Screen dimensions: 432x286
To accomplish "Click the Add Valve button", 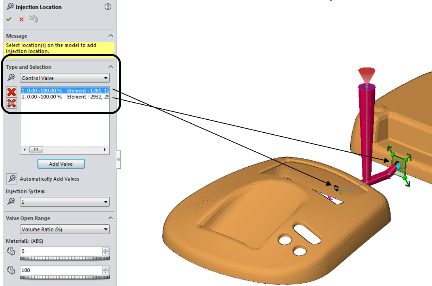I will coord(61,164).
